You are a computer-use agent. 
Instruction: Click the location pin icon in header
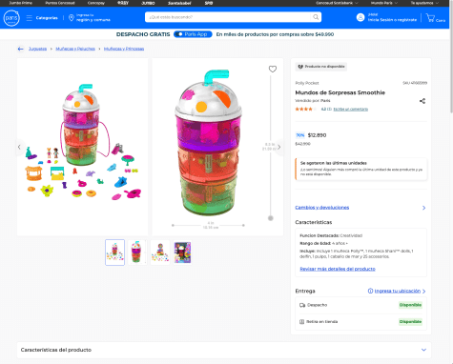[x=72, y=18]
